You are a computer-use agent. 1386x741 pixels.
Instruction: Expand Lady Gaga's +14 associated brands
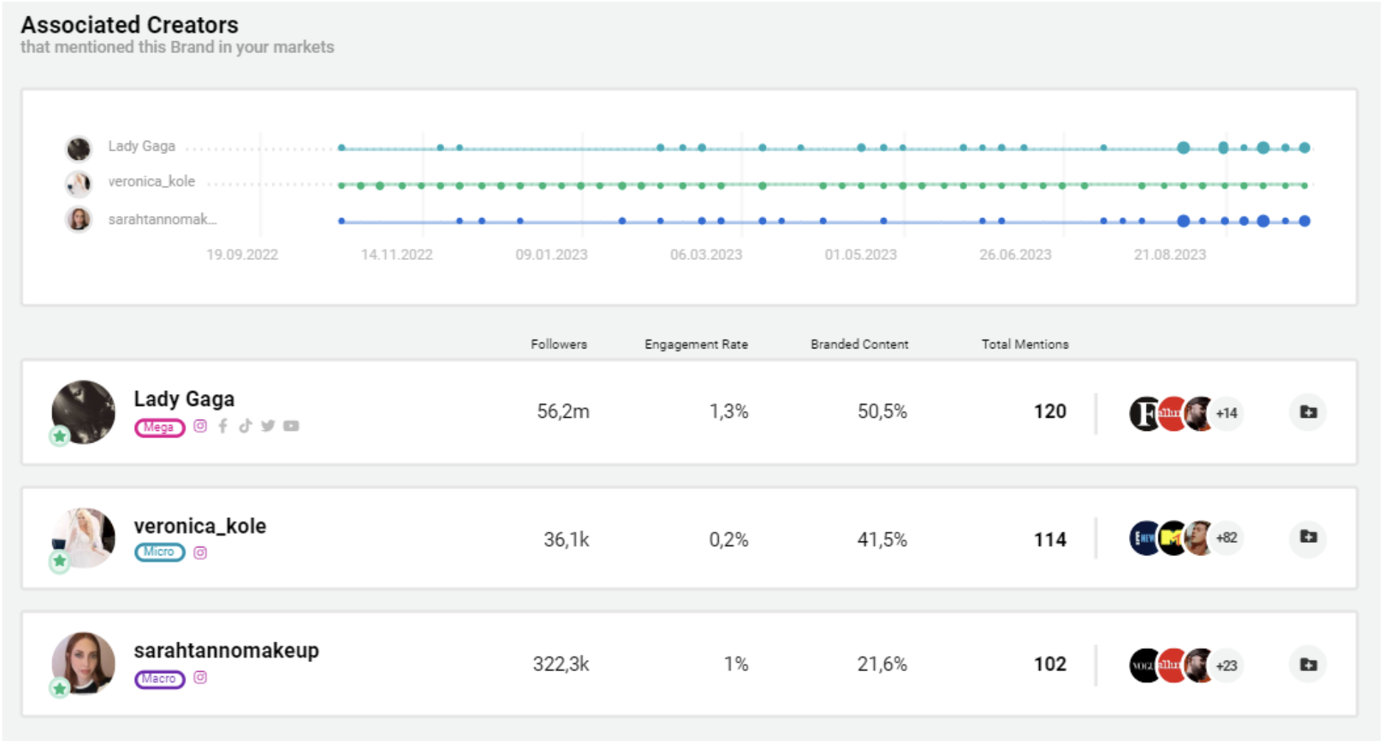[x=1226, y=413]
